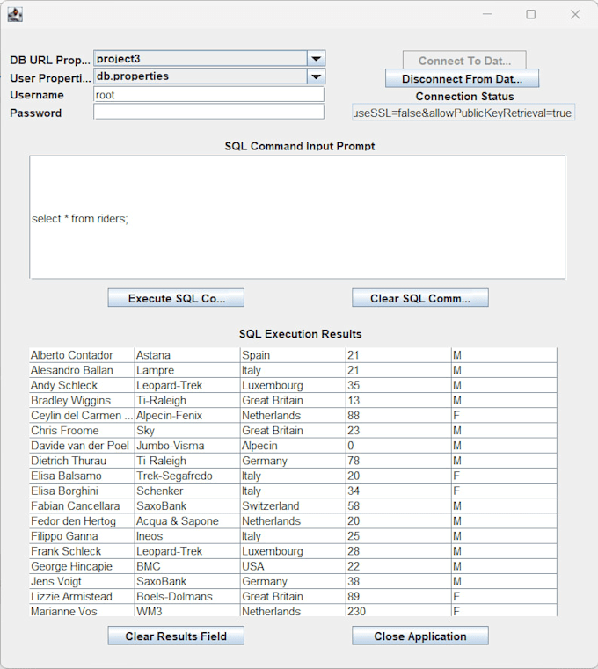This screenshot has height=669, width=598.
Task: Click the USA country cell
Action: pyautogui.click(x=293, y=566)
